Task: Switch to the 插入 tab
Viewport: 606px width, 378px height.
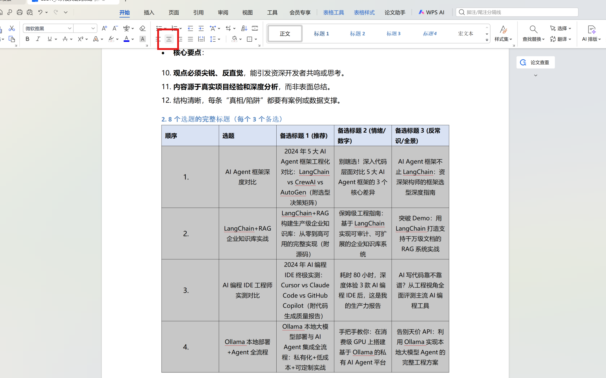Action: point(149,13)
